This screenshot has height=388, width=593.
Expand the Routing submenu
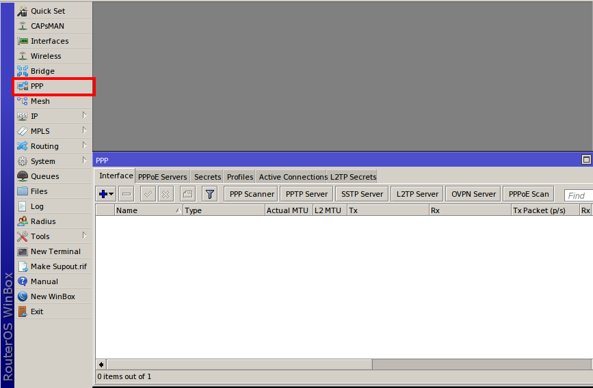click(84, 145)
